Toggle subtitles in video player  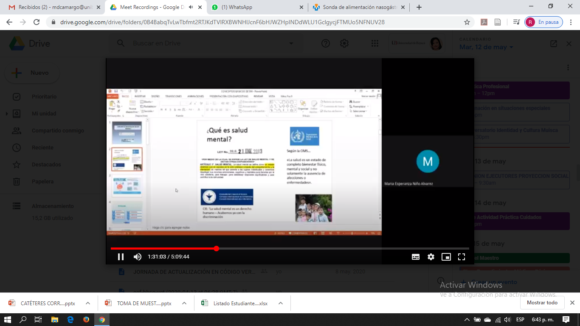[416, 257]
